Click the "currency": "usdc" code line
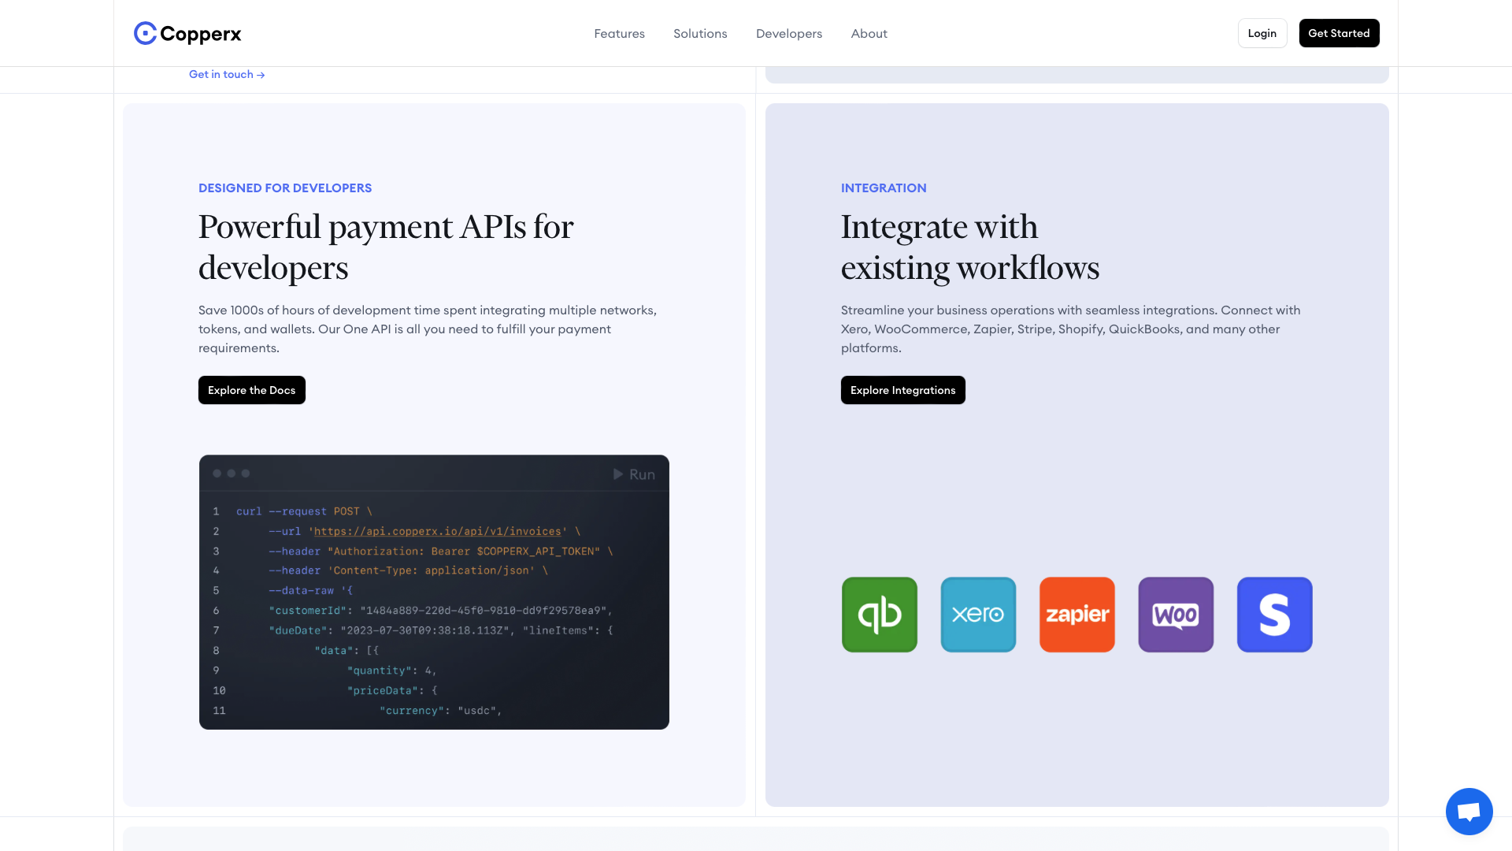This screenshot has width=1512, height=851. click(x=440, y=711)
